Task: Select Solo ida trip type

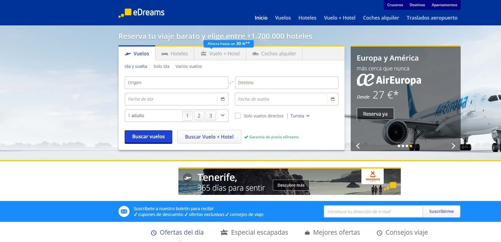Action: [161, 66]
